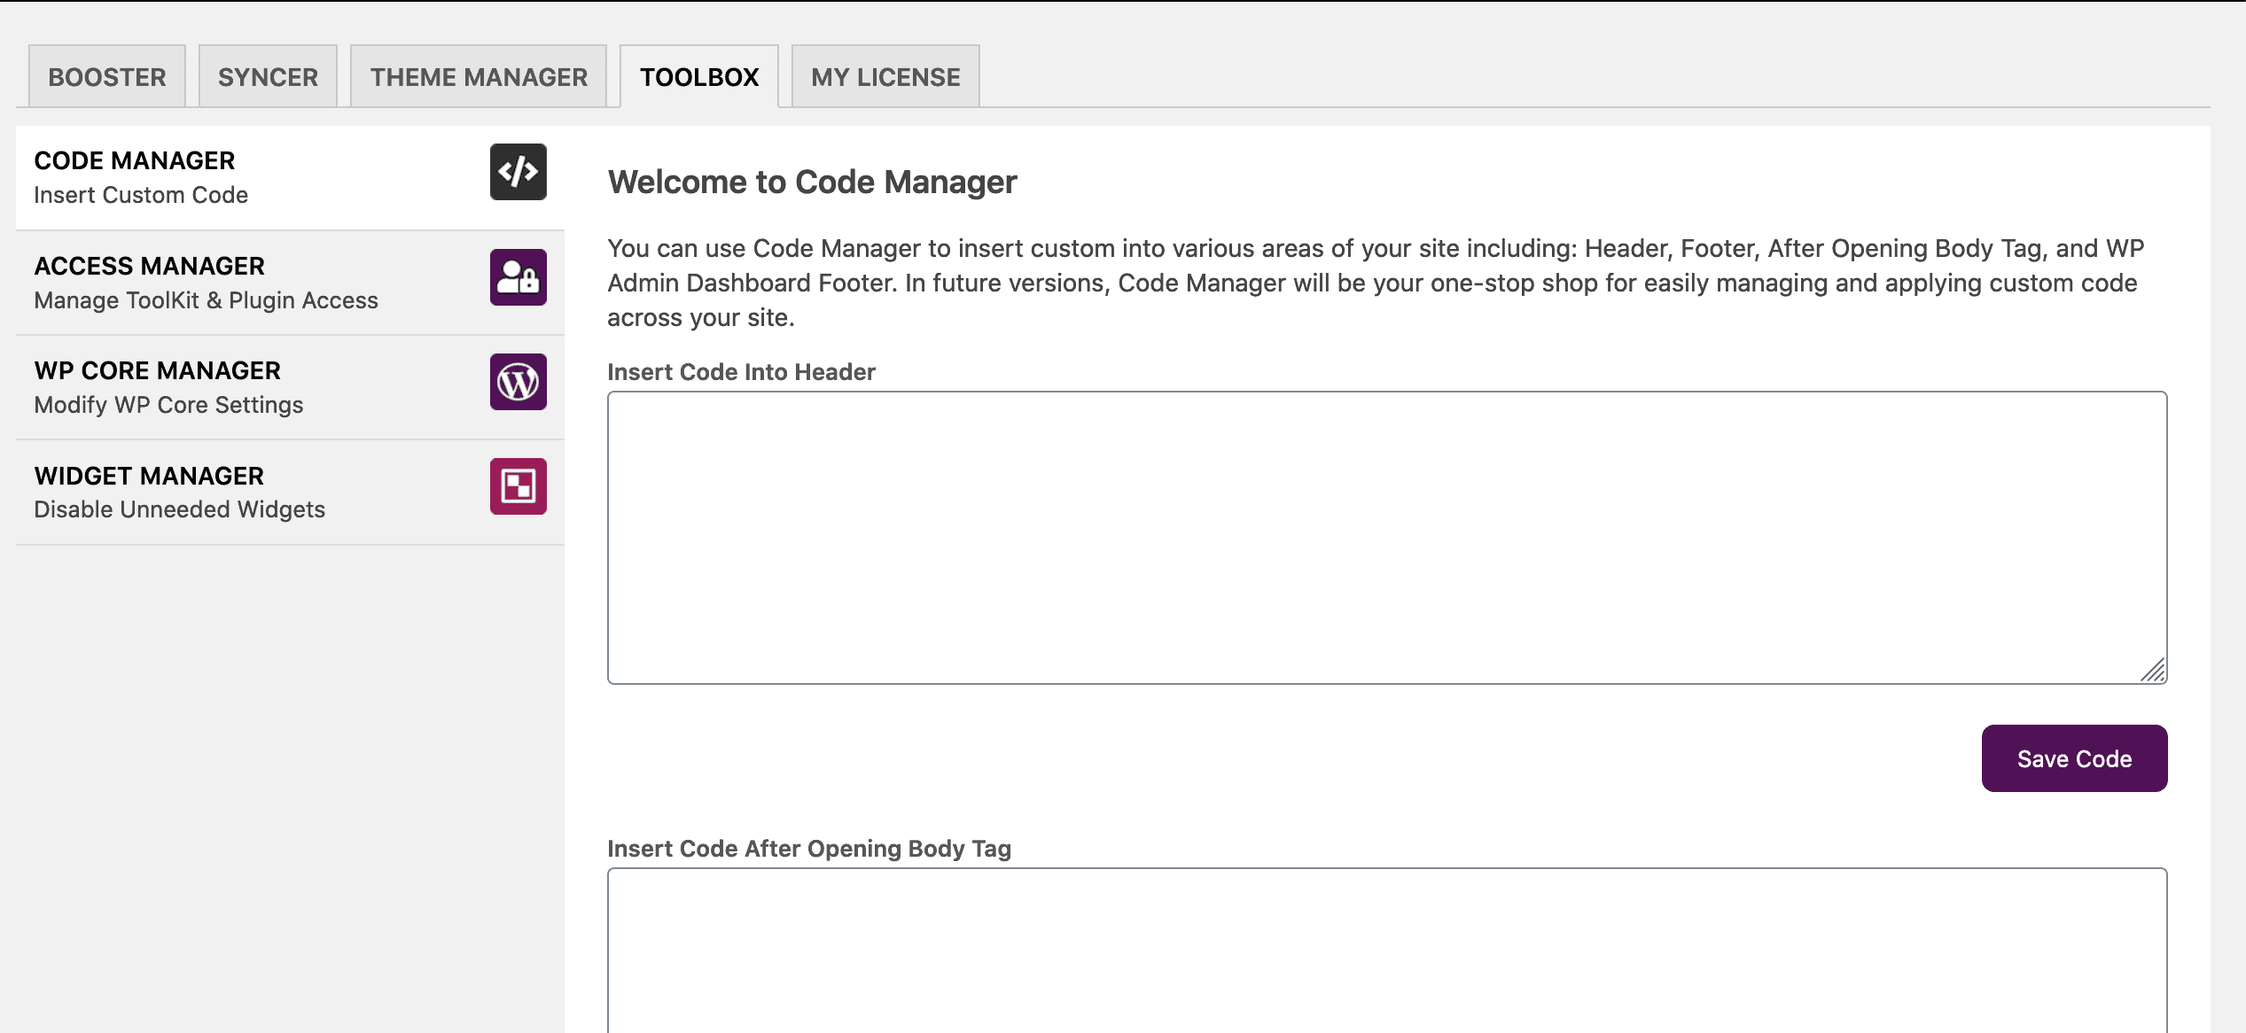Click 'Disable Unneeded Widgets' subtitle
Image resolution: width=2246 pixels, height=1033 pixels.
(180, 509)
